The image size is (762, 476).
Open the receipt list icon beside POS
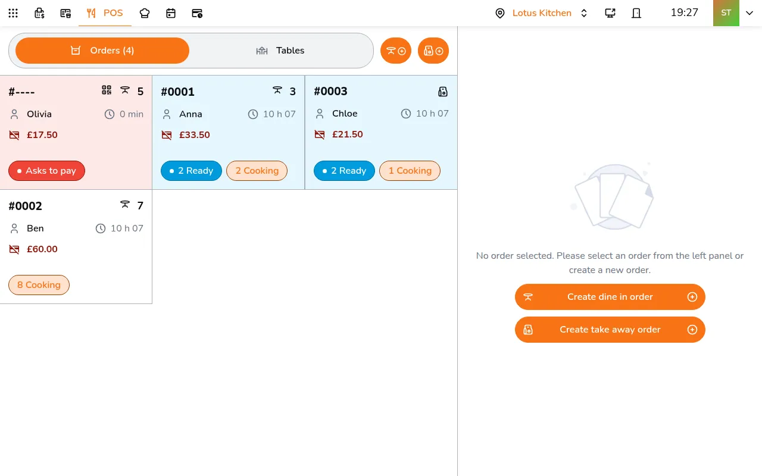(65, 13)
